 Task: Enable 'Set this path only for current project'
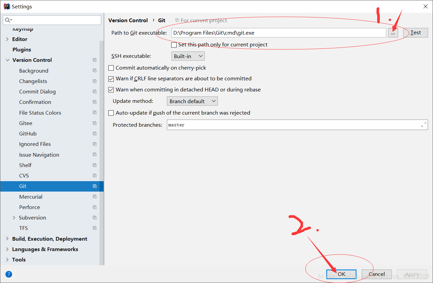point(174,45)
